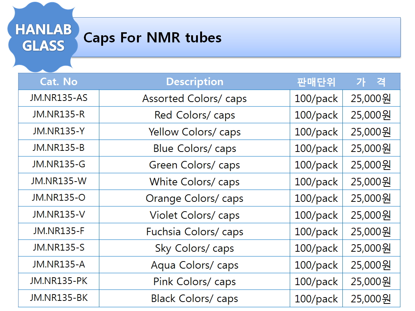
Task: Click the HANLAB GLASS logo badge
Action: (x=43, y=37)
